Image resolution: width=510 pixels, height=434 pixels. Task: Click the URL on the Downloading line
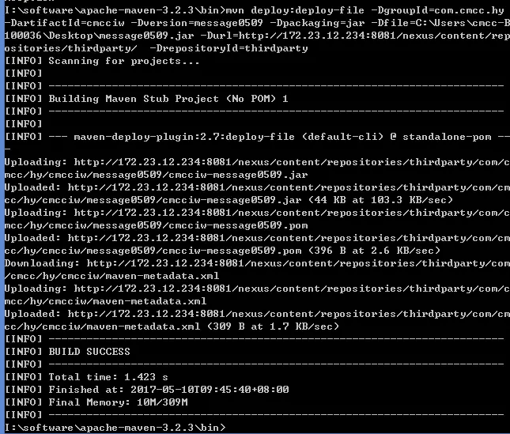tap(293, 263)
